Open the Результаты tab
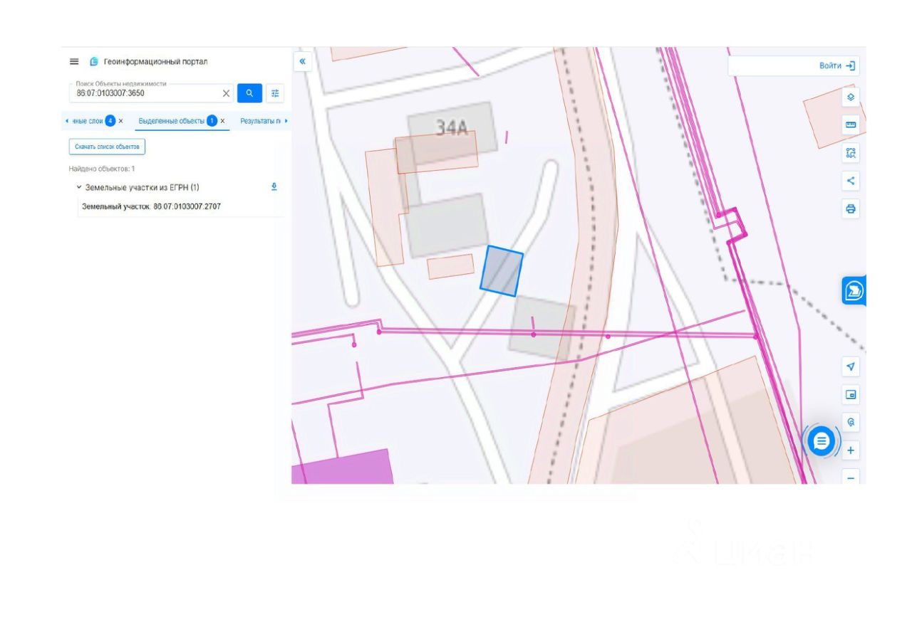Image resolution: width=912 pixels, height=644 pixels. pyautogui.click(x=260, y=121)
